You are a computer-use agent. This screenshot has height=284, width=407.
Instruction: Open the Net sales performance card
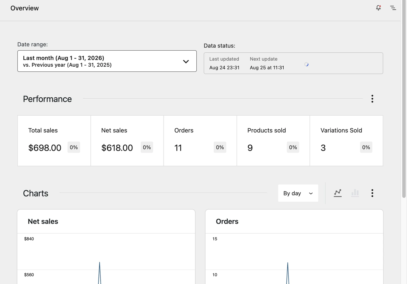127,141
